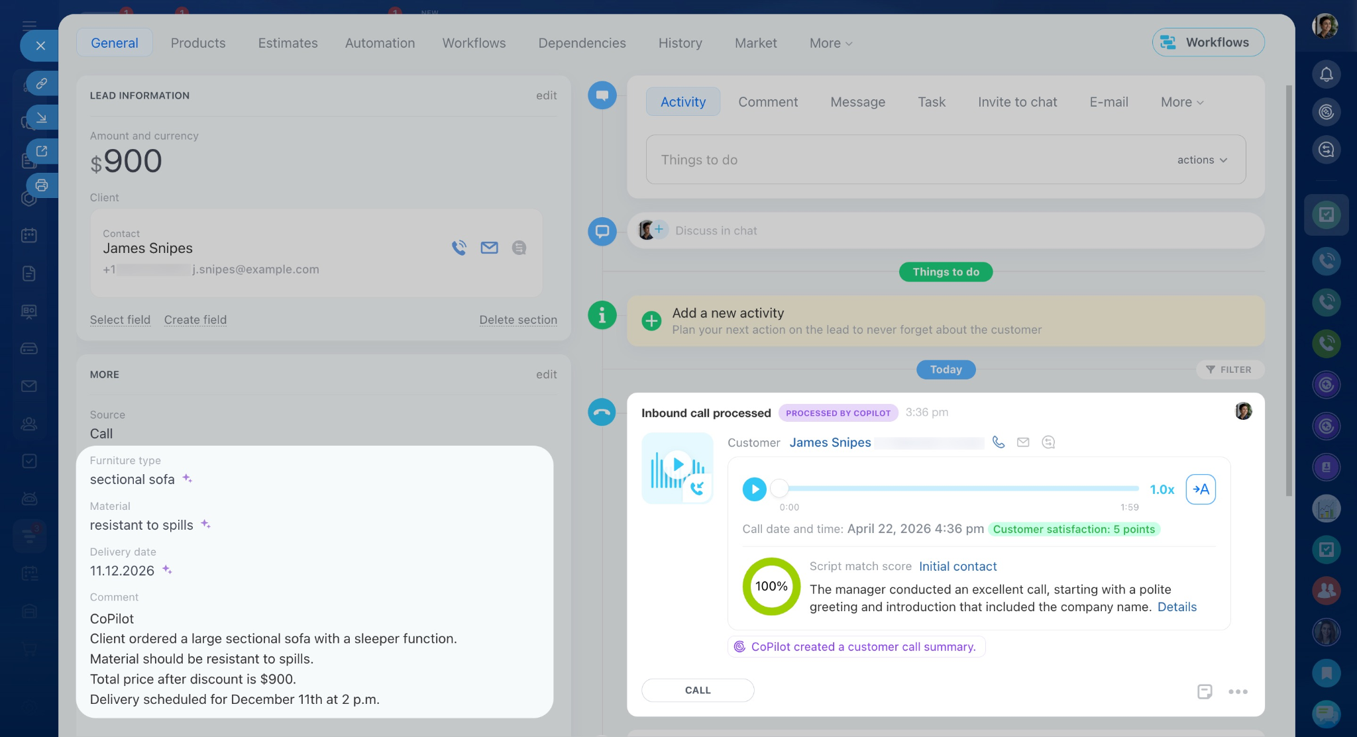
Task: Click the Select field link
Action: [120, 320]
